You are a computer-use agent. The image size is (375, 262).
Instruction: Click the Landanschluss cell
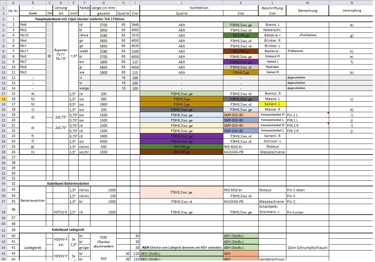pyautogui.click(x=272, y=259)
